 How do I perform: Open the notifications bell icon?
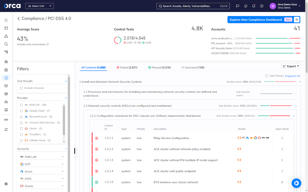(254, 6)
